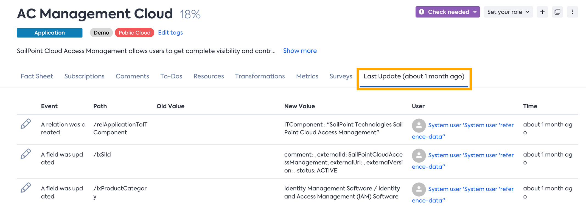Viewport: 586px width, 207px height.
Task: Open System user link in relation created row
Action: pos(463,131)
